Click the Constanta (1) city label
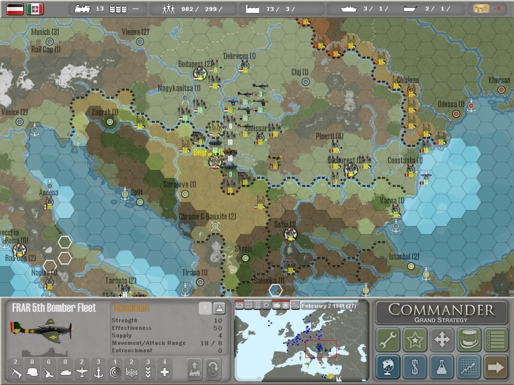The image size is (514, 385). [405, 160]
